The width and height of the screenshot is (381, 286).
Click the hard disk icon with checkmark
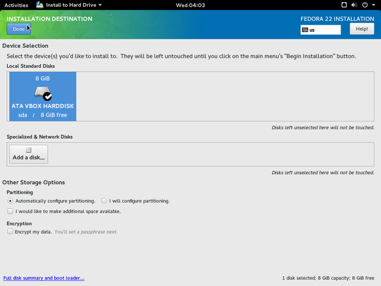43,93
